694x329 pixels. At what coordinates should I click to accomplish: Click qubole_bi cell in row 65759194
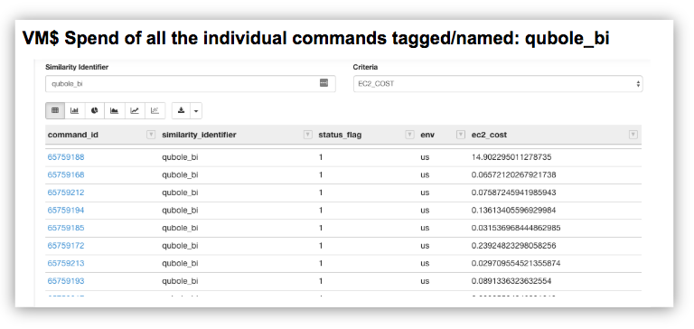[180, 211]
